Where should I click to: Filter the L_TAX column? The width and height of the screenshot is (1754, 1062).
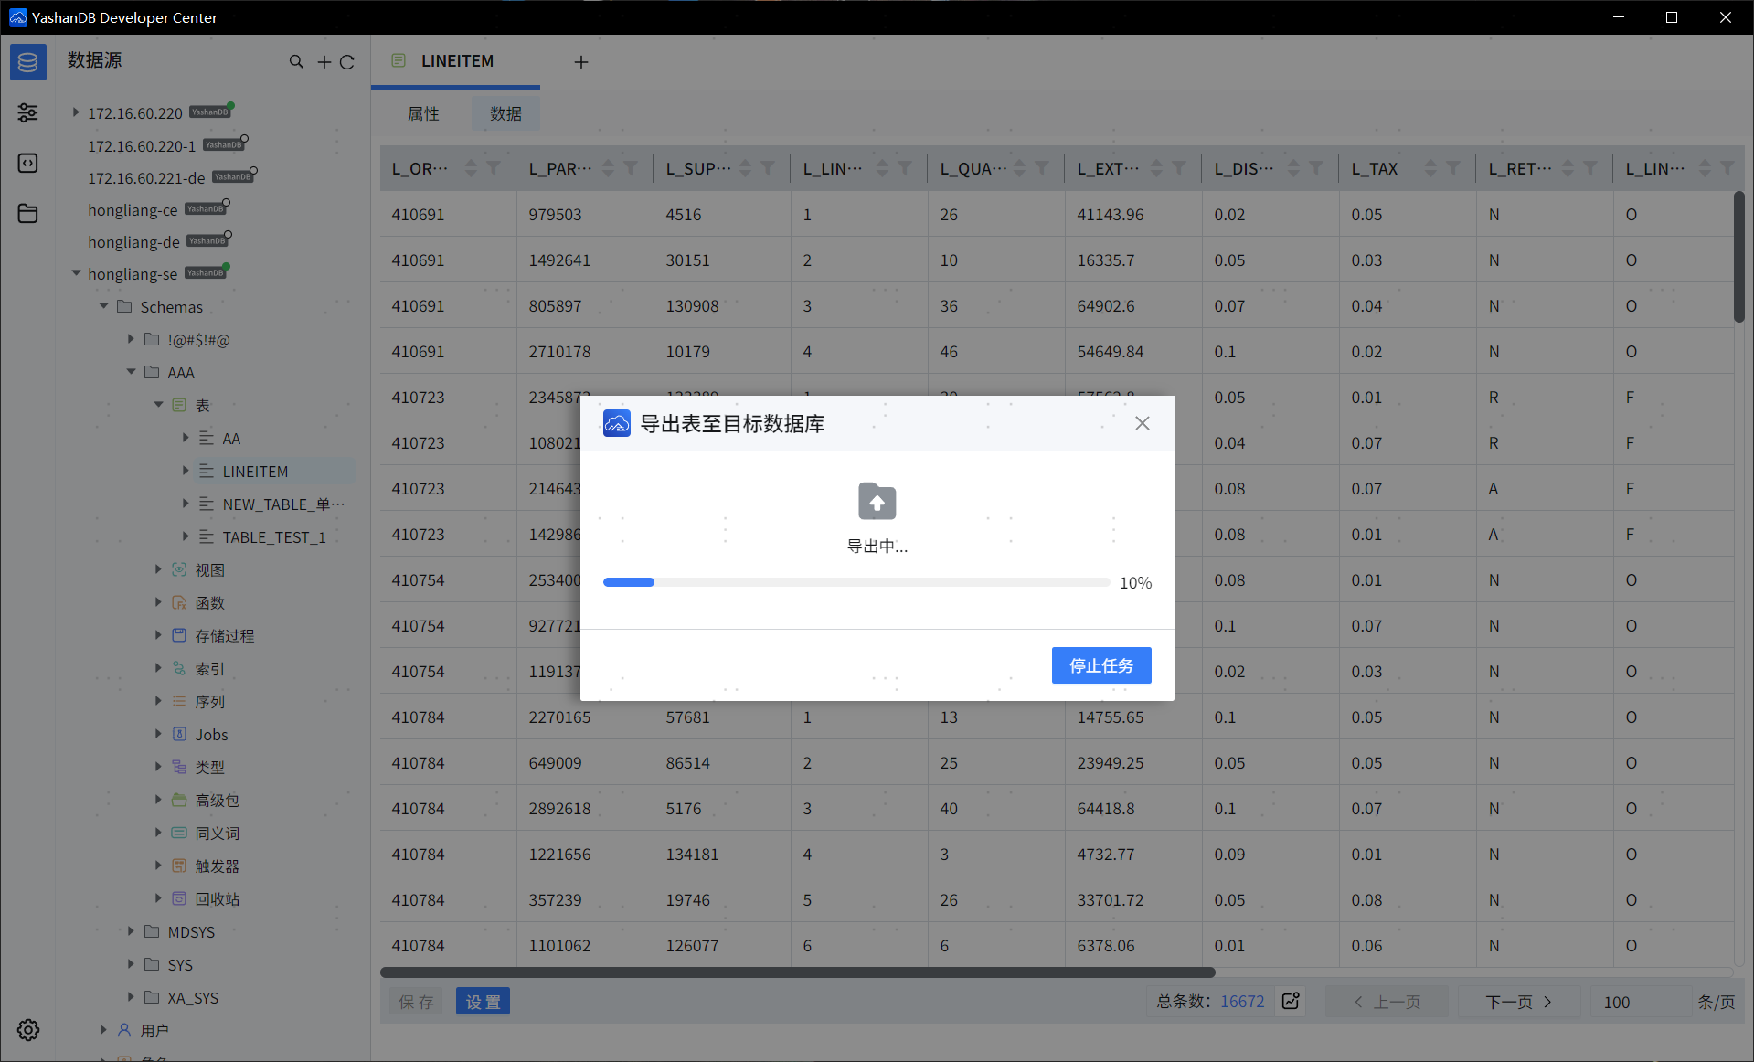(x=1453, y=168)
